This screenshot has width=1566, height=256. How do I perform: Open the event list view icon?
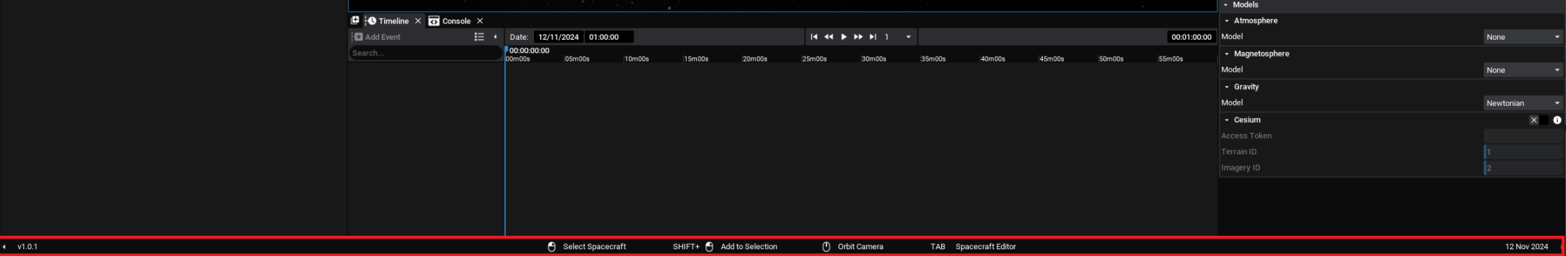click(x=479, y=37)
